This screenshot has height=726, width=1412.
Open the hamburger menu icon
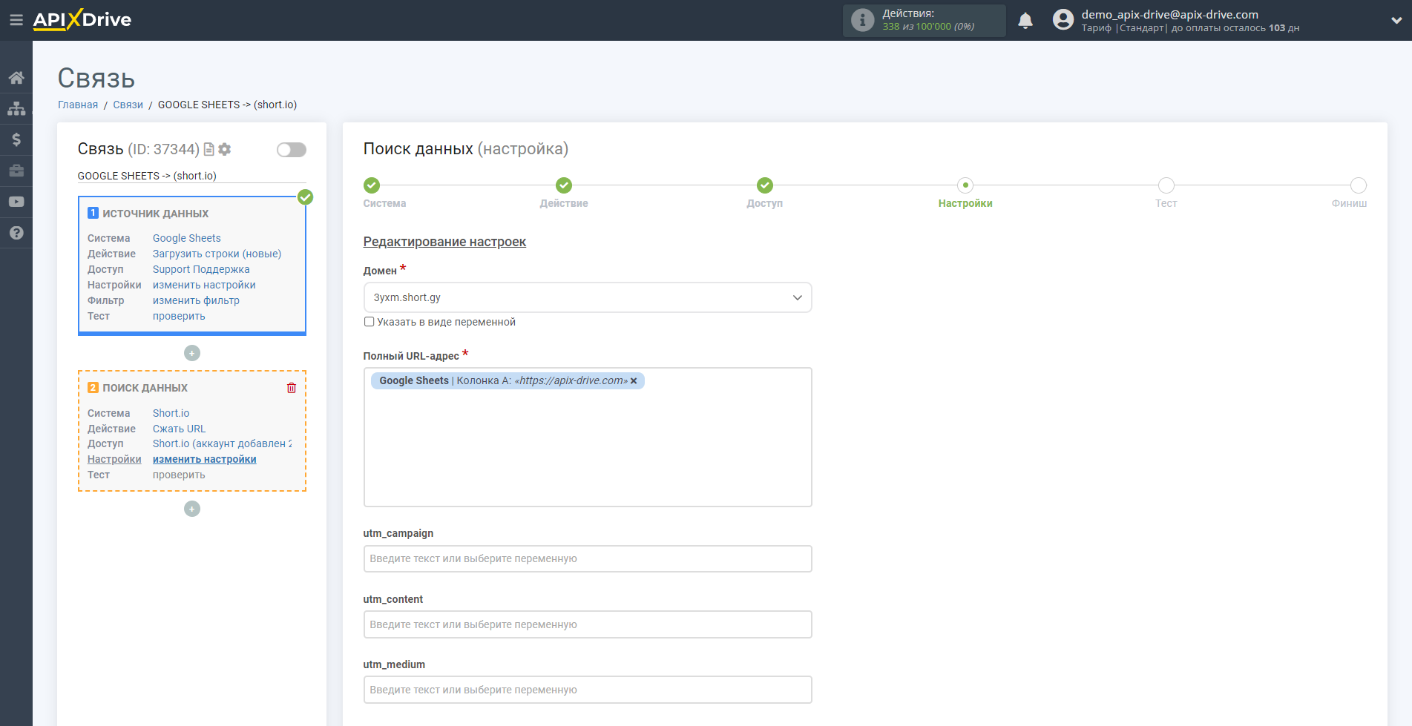16,20
